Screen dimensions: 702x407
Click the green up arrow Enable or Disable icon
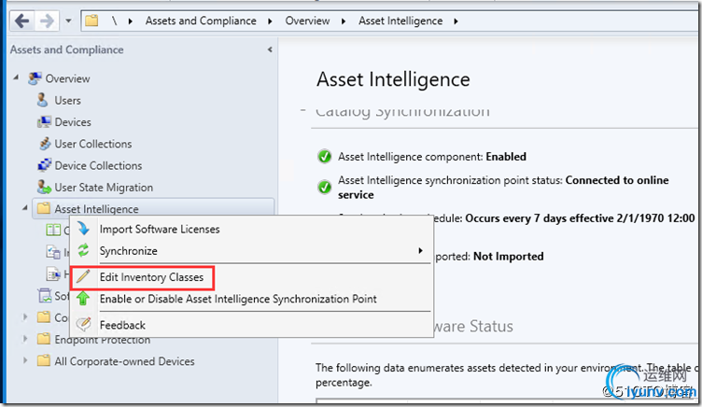[84, 299]
